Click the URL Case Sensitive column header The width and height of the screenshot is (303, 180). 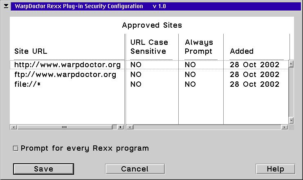[x=149, y=46]
